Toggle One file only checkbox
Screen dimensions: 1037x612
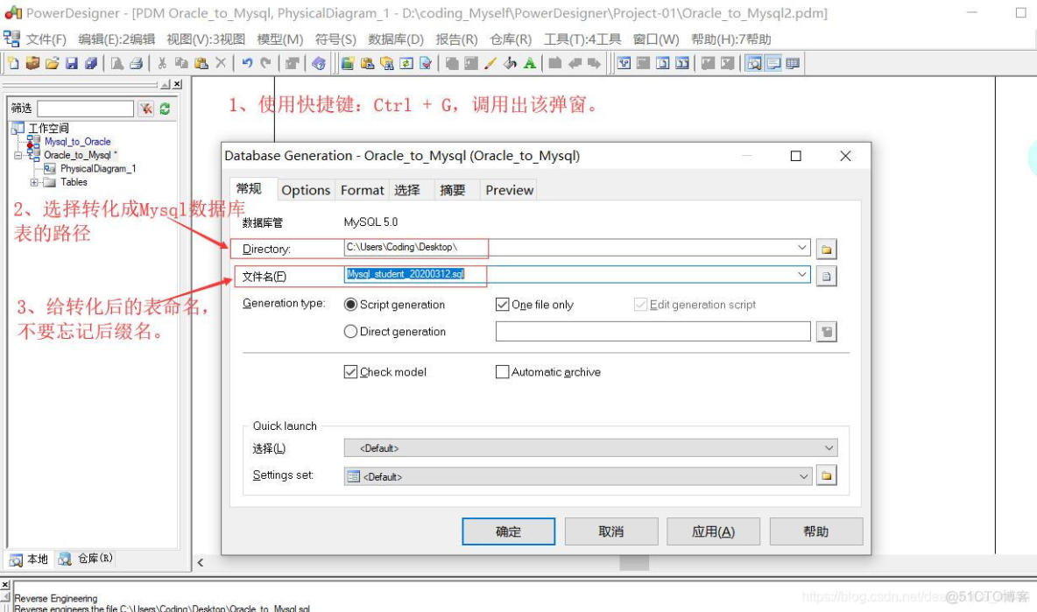click(x=502, y=305)
